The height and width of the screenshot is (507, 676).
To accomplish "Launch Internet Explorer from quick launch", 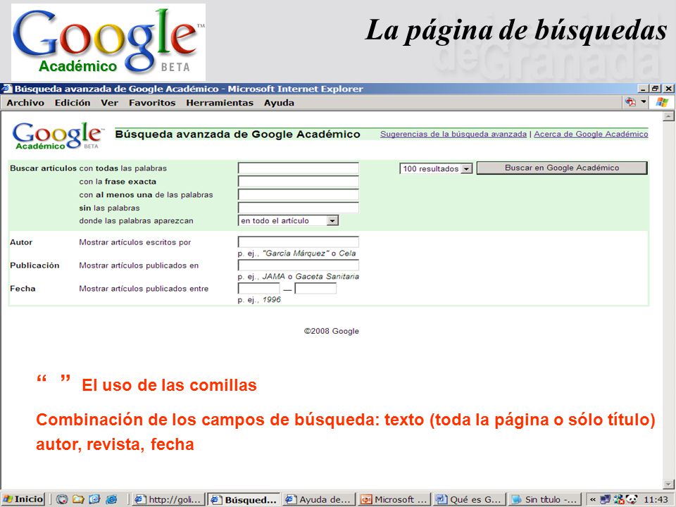I will point(111,499).
